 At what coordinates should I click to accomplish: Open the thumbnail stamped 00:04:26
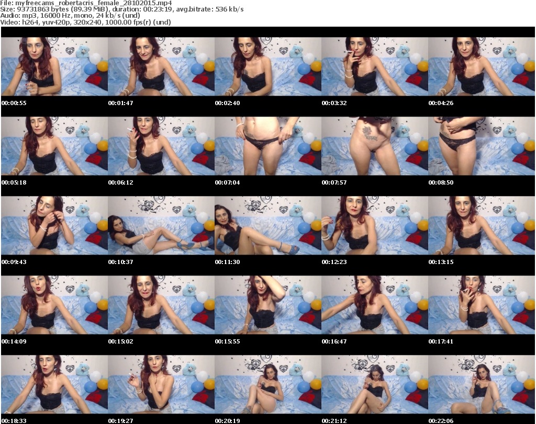(482, 66)
